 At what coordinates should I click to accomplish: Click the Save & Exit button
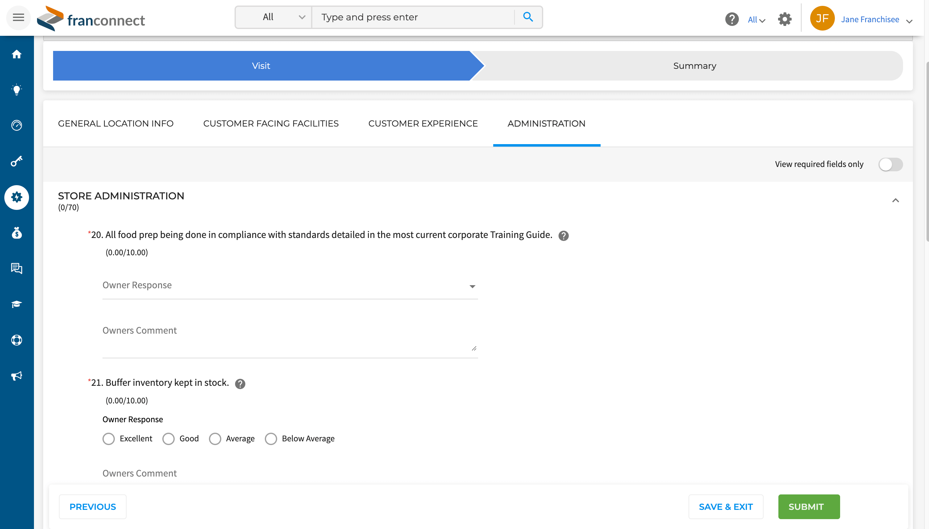point(726,506)
